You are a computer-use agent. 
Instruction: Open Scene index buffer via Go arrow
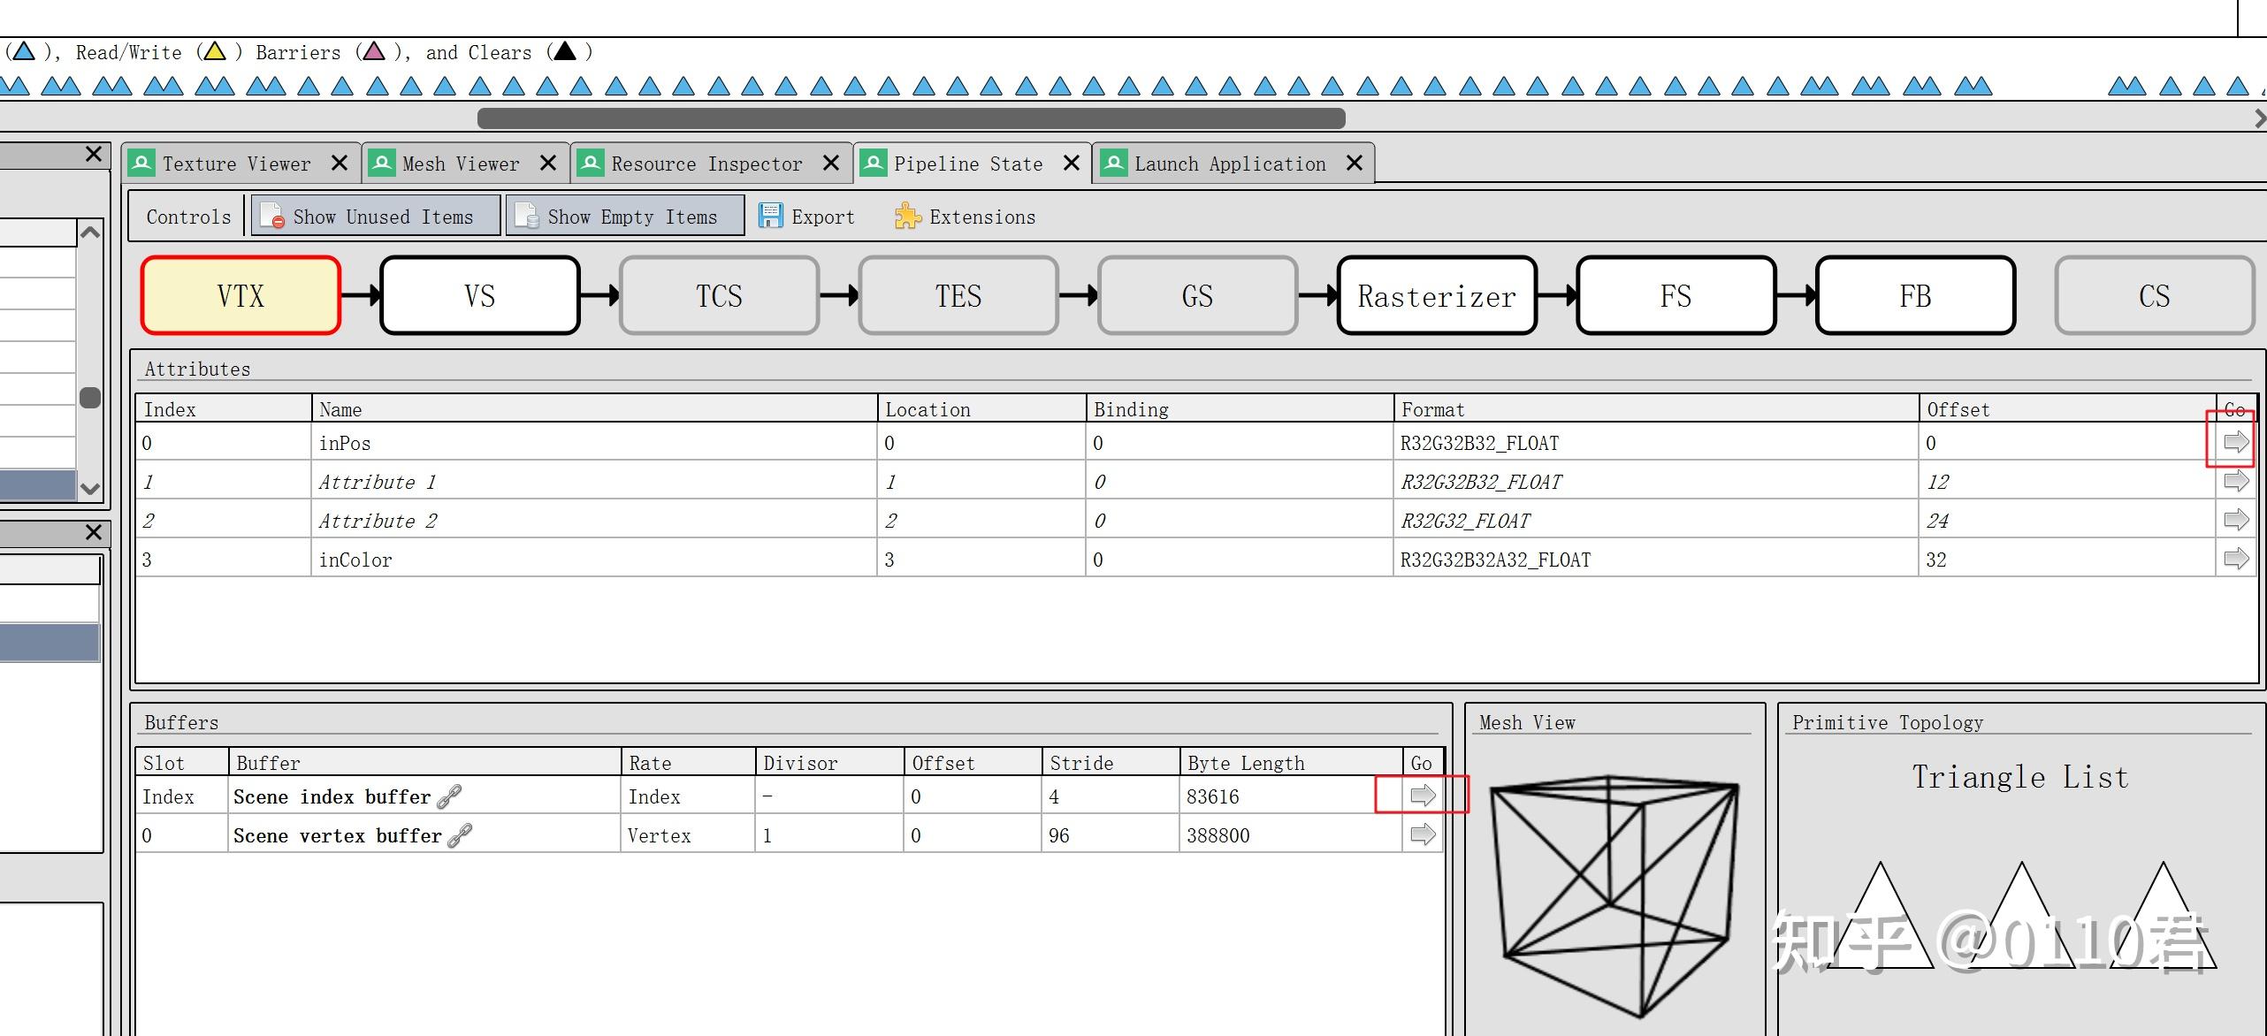1422,796
